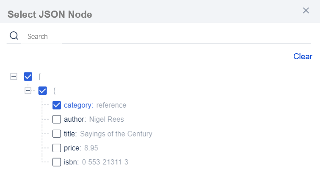Enable the author checkbox
Image resolution: width=320 pixels, height=172 pixels.
click(57, 119)
